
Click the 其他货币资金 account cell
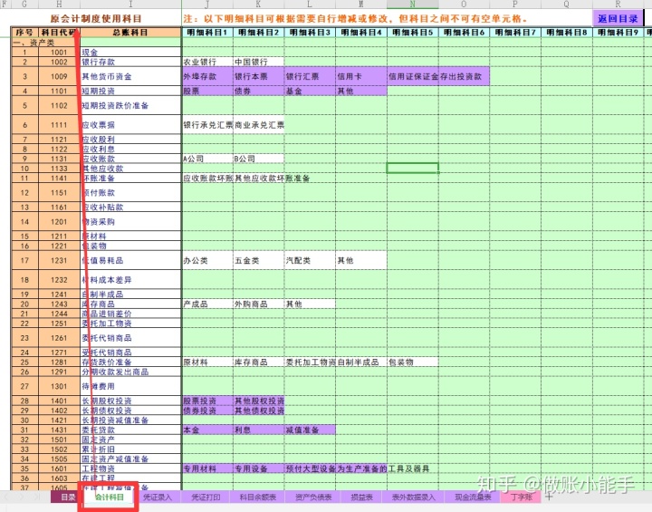130,76
